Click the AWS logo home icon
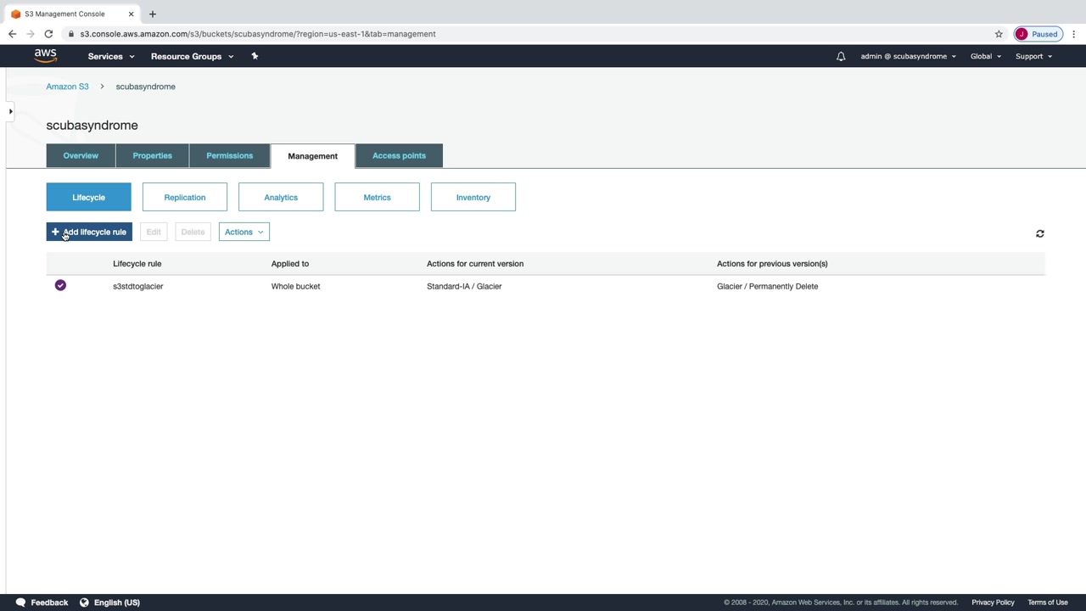The width and height of the screenshot is (1086, 611). (46, 56)
